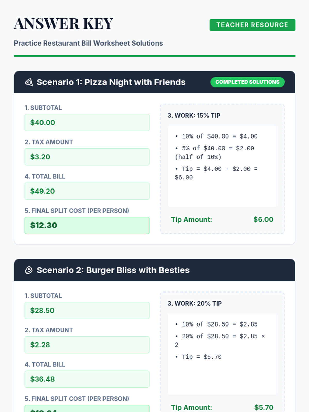Click Scenario 2: Burger Bliss with Besties title
This screenshot has width=309, height=412.
tap(113, 270)
